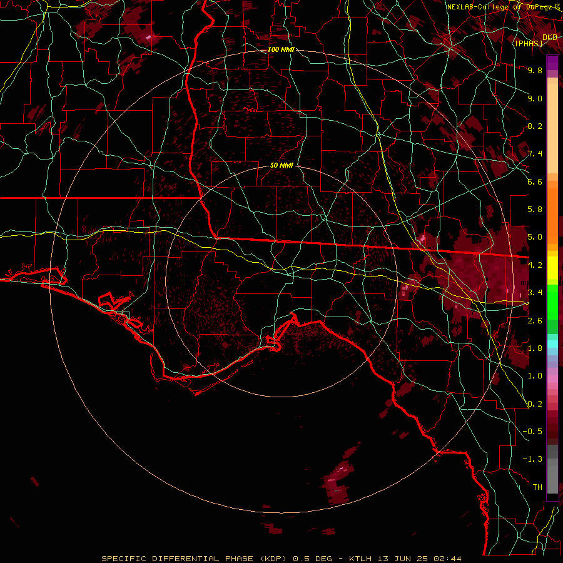Click the 9.0 scale value
This screenshot has height=563, width=563.
point(535,98)
